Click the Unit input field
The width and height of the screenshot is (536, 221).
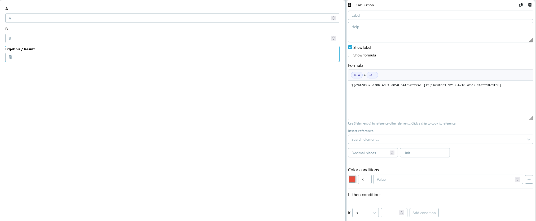click(x=425, y=153)
